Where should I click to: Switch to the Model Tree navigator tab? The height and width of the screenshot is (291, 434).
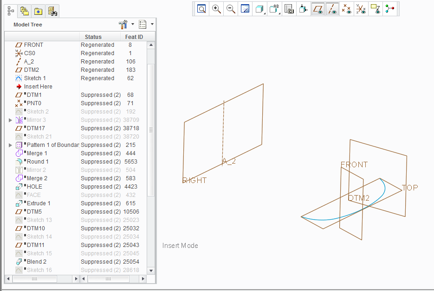coord(11,11)
